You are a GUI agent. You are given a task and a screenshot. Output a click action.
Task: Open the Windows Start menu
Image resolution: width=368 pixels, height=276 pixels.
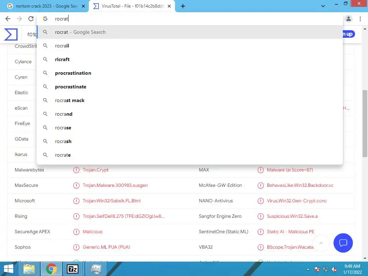pos(9,269)
